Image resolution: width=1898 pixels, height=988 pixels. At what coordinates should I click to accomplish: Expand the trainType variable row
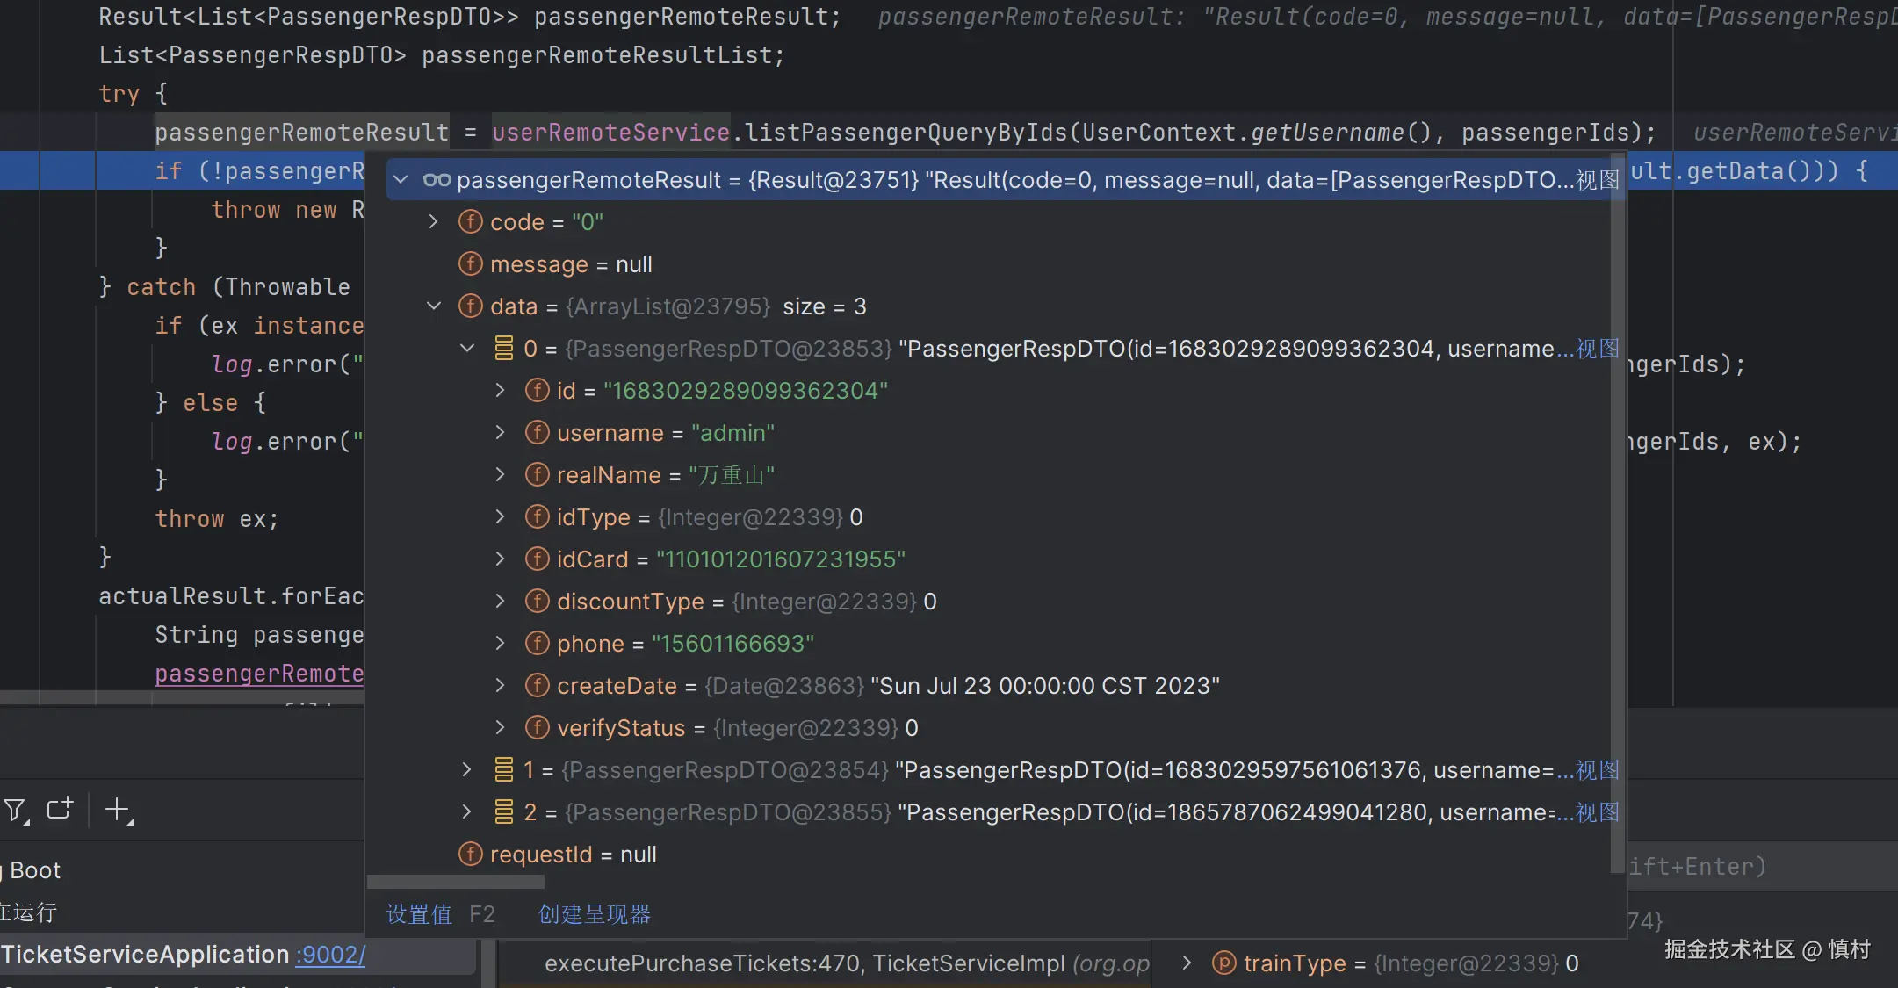[x=1187, y=963]
